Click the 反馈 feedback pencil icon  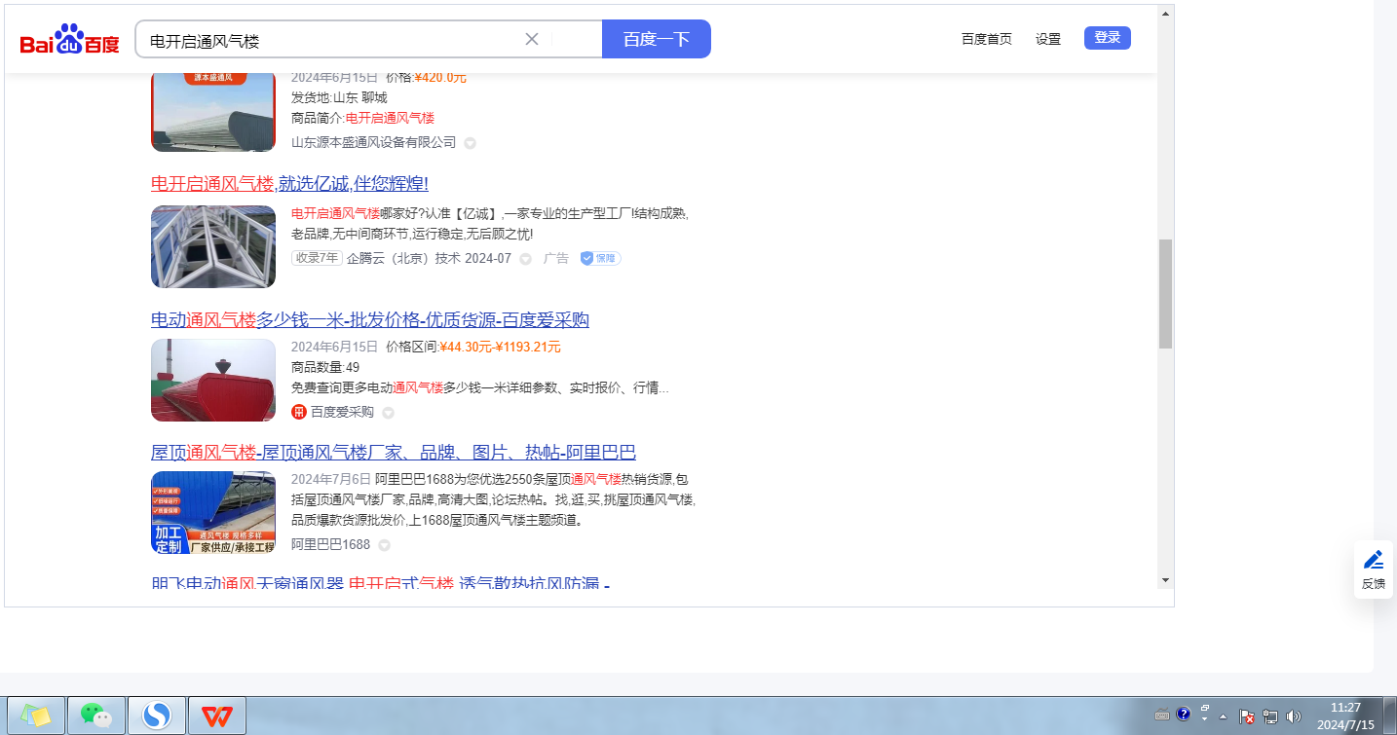tap(1374, 560)
